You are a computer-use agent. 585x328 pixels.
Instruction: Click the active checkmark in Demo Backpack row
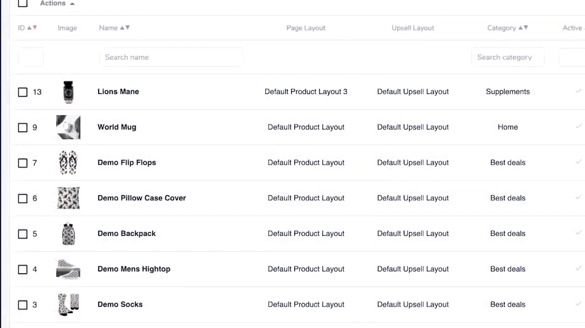[579, 233]
